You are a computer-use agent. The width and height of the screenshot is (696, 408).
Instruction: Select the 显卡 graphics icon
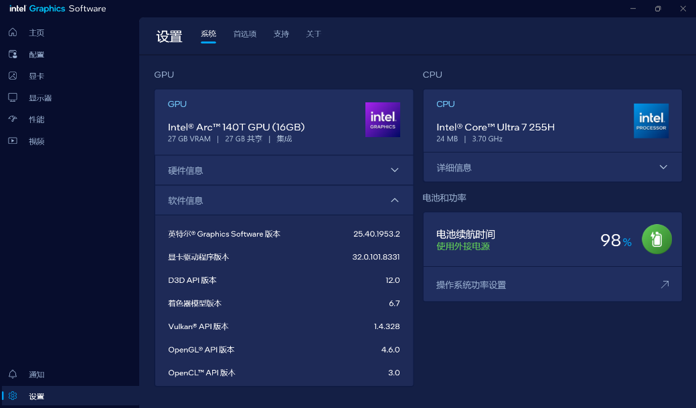pyautogui.click(x=13, y=76)
